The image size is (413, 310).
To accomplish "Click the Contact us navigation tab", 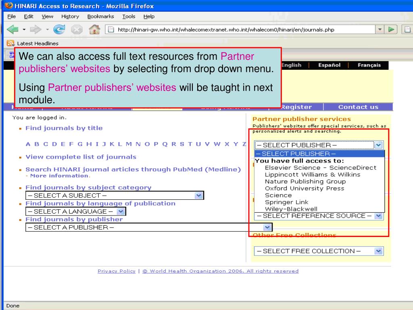I will (358, 107).
